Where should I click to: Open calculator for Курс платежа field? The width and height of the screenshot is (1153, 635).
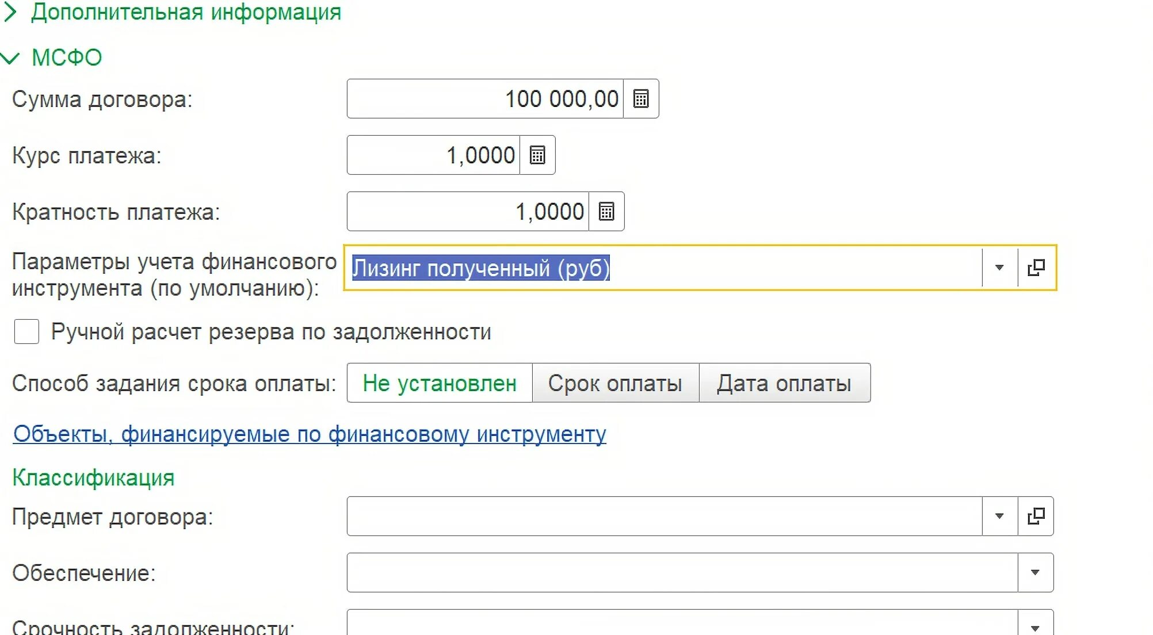(x=537, y=155)
